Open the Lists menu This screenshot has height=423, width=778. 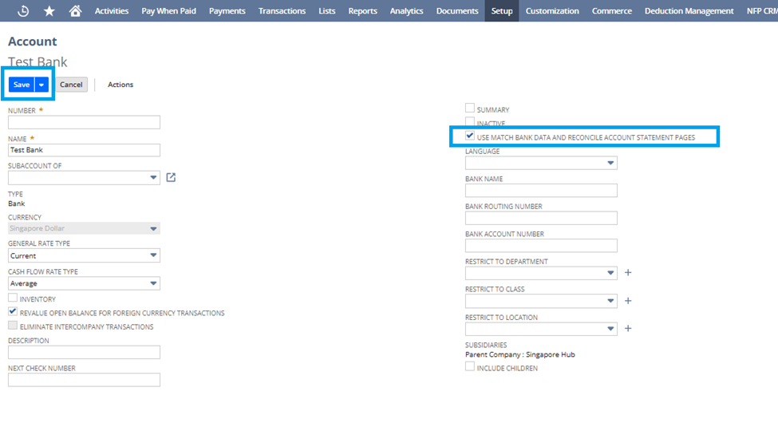point(327,11)
